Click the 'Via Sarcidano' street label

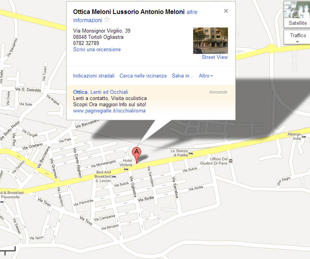151,176
